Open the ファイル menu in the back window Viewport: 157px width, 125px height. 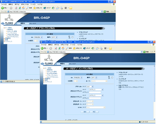pos(4,4)
